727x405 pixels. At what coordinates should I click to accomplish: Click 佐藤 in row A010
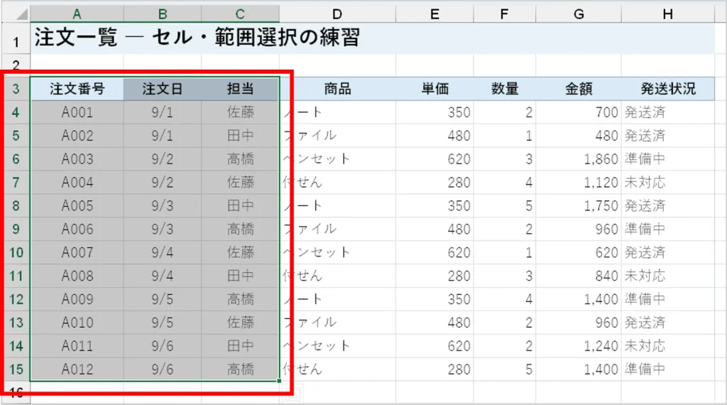(240, 323)
